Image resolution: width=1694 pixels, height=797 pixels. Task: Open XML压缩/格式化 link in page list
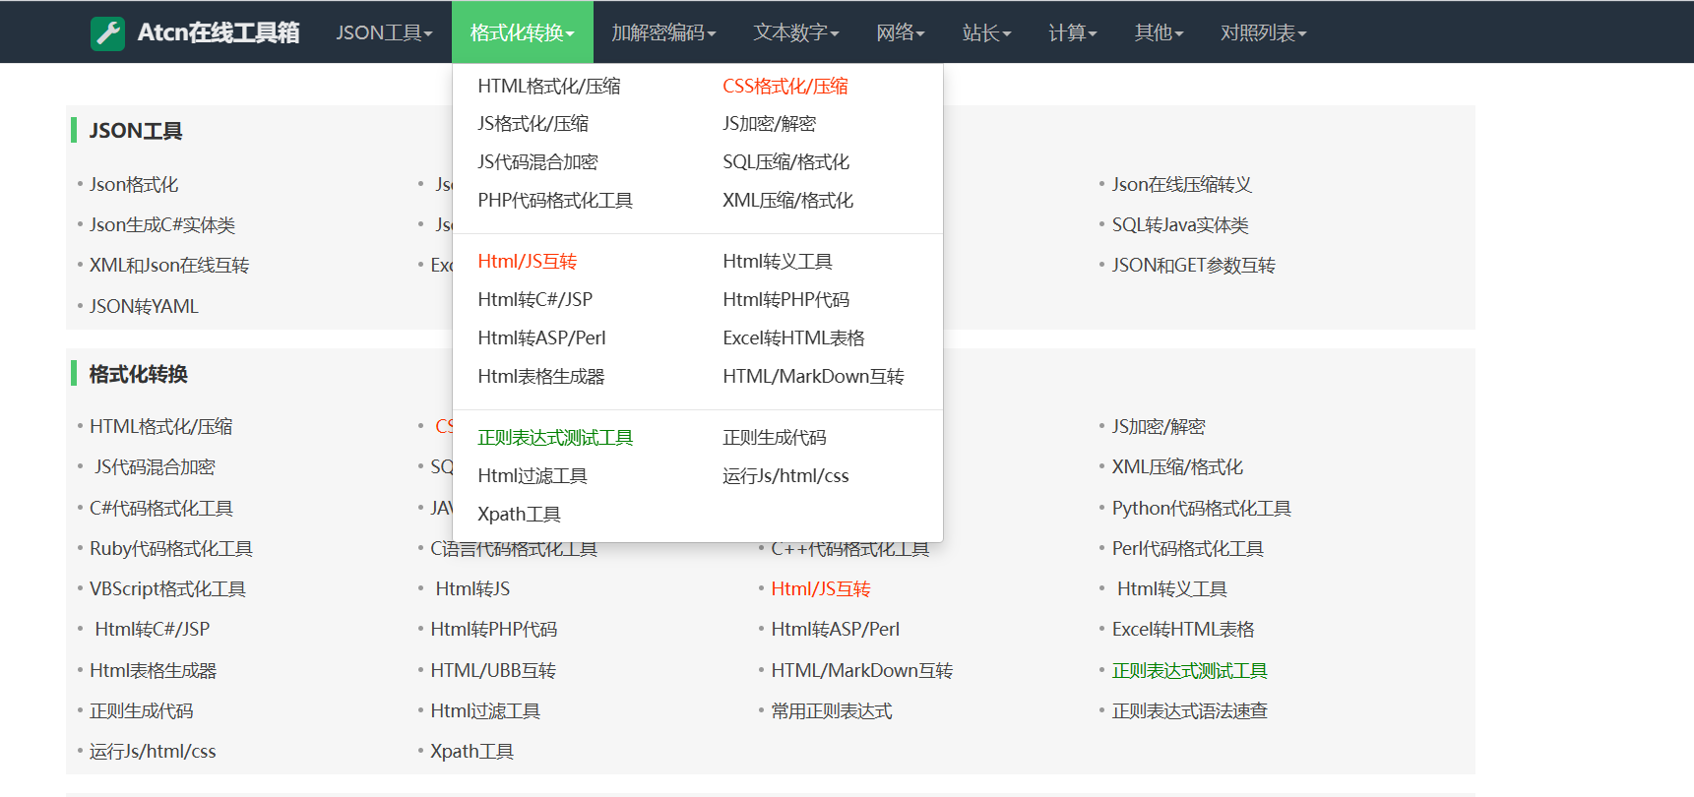point(1178,466)
